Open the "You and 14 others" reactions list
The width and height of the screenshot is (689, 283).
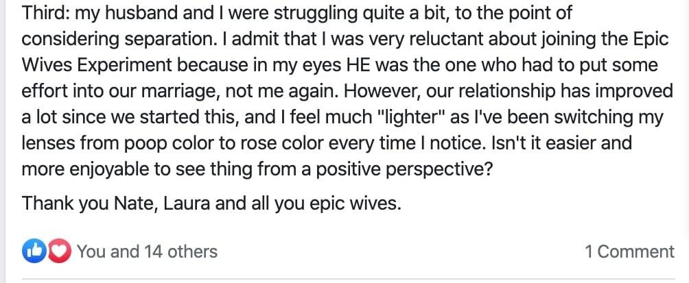tap(147, 251)
